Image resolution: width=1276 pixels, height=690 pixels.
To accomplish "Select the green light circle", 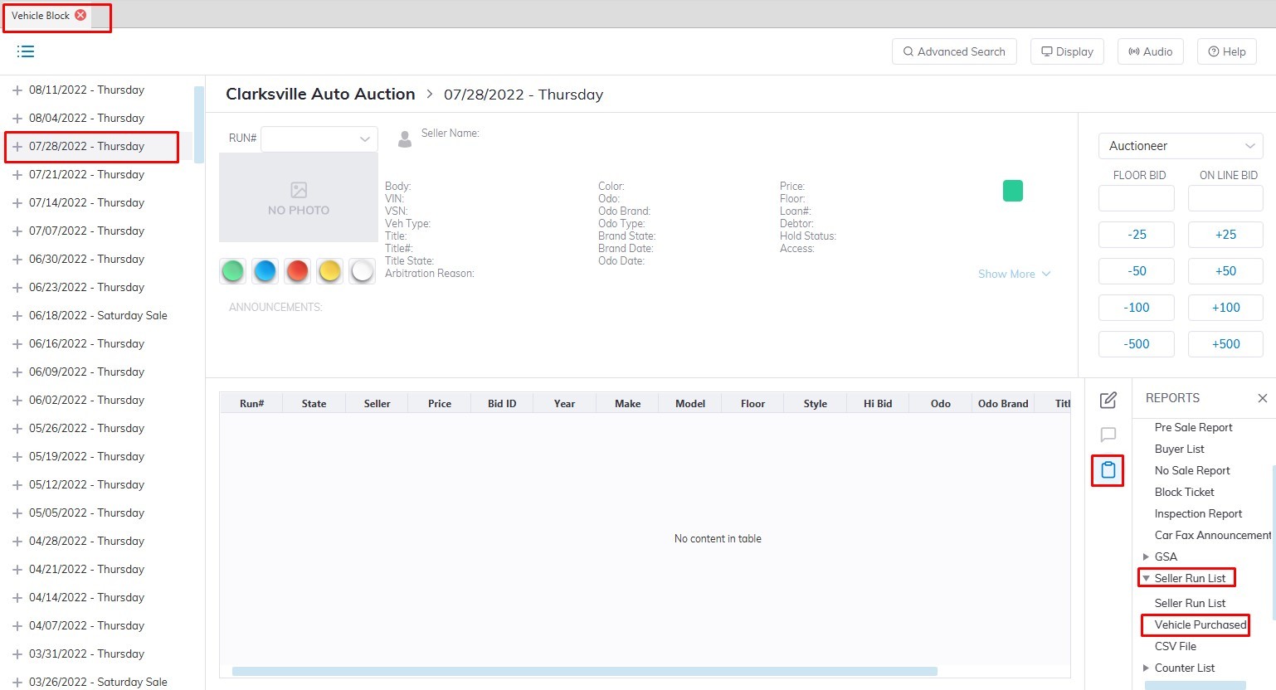I will pyautogui.click(x=233, y=271).
